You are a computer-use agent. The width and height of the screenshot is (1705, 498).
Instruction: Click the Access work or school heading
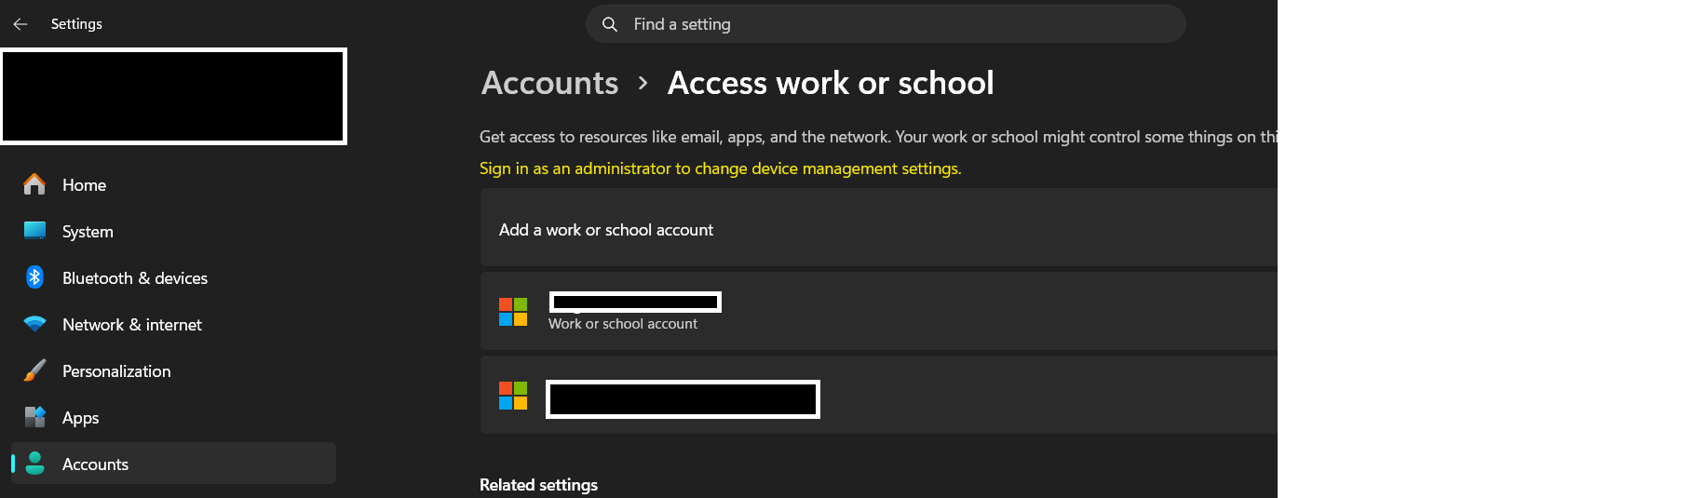(831, 83)
